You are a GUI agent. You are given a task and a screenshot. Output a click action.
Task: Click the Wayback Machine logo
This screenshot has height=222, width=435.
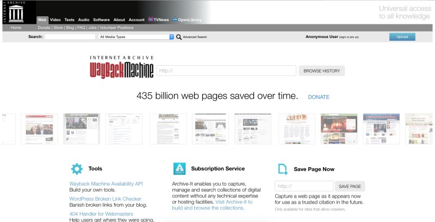(121, 67)
